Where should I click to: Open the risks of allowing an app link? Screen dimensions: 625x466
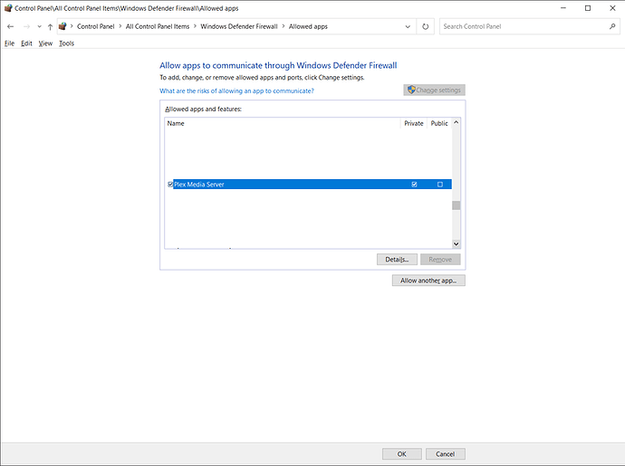coord(236,90)
